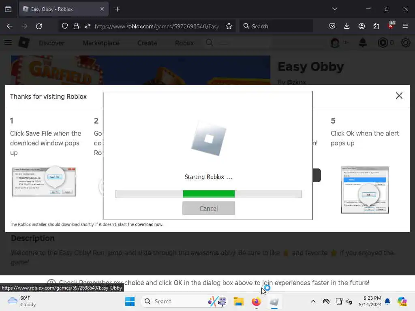Click the Garfield game banner image
This screenshot has height=311, width=415.
141,70
